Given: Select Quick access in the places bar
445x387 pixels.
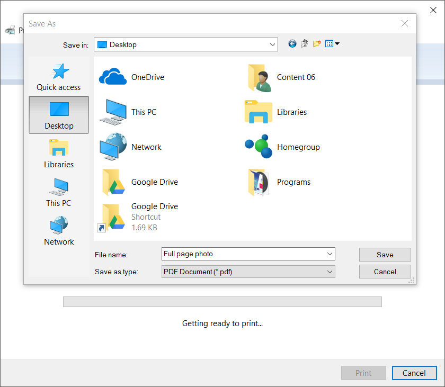Looking at the screenshot, I should [x=58, y=77].
